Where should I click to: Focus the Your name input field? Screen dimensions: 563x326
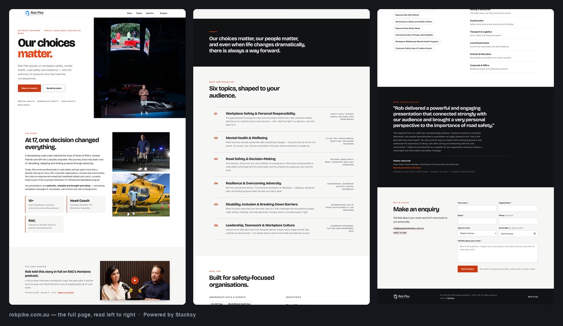477,208
